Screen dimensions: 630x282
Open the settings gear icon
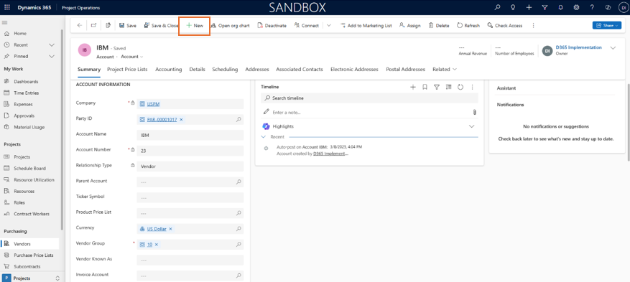coord(576,8)
